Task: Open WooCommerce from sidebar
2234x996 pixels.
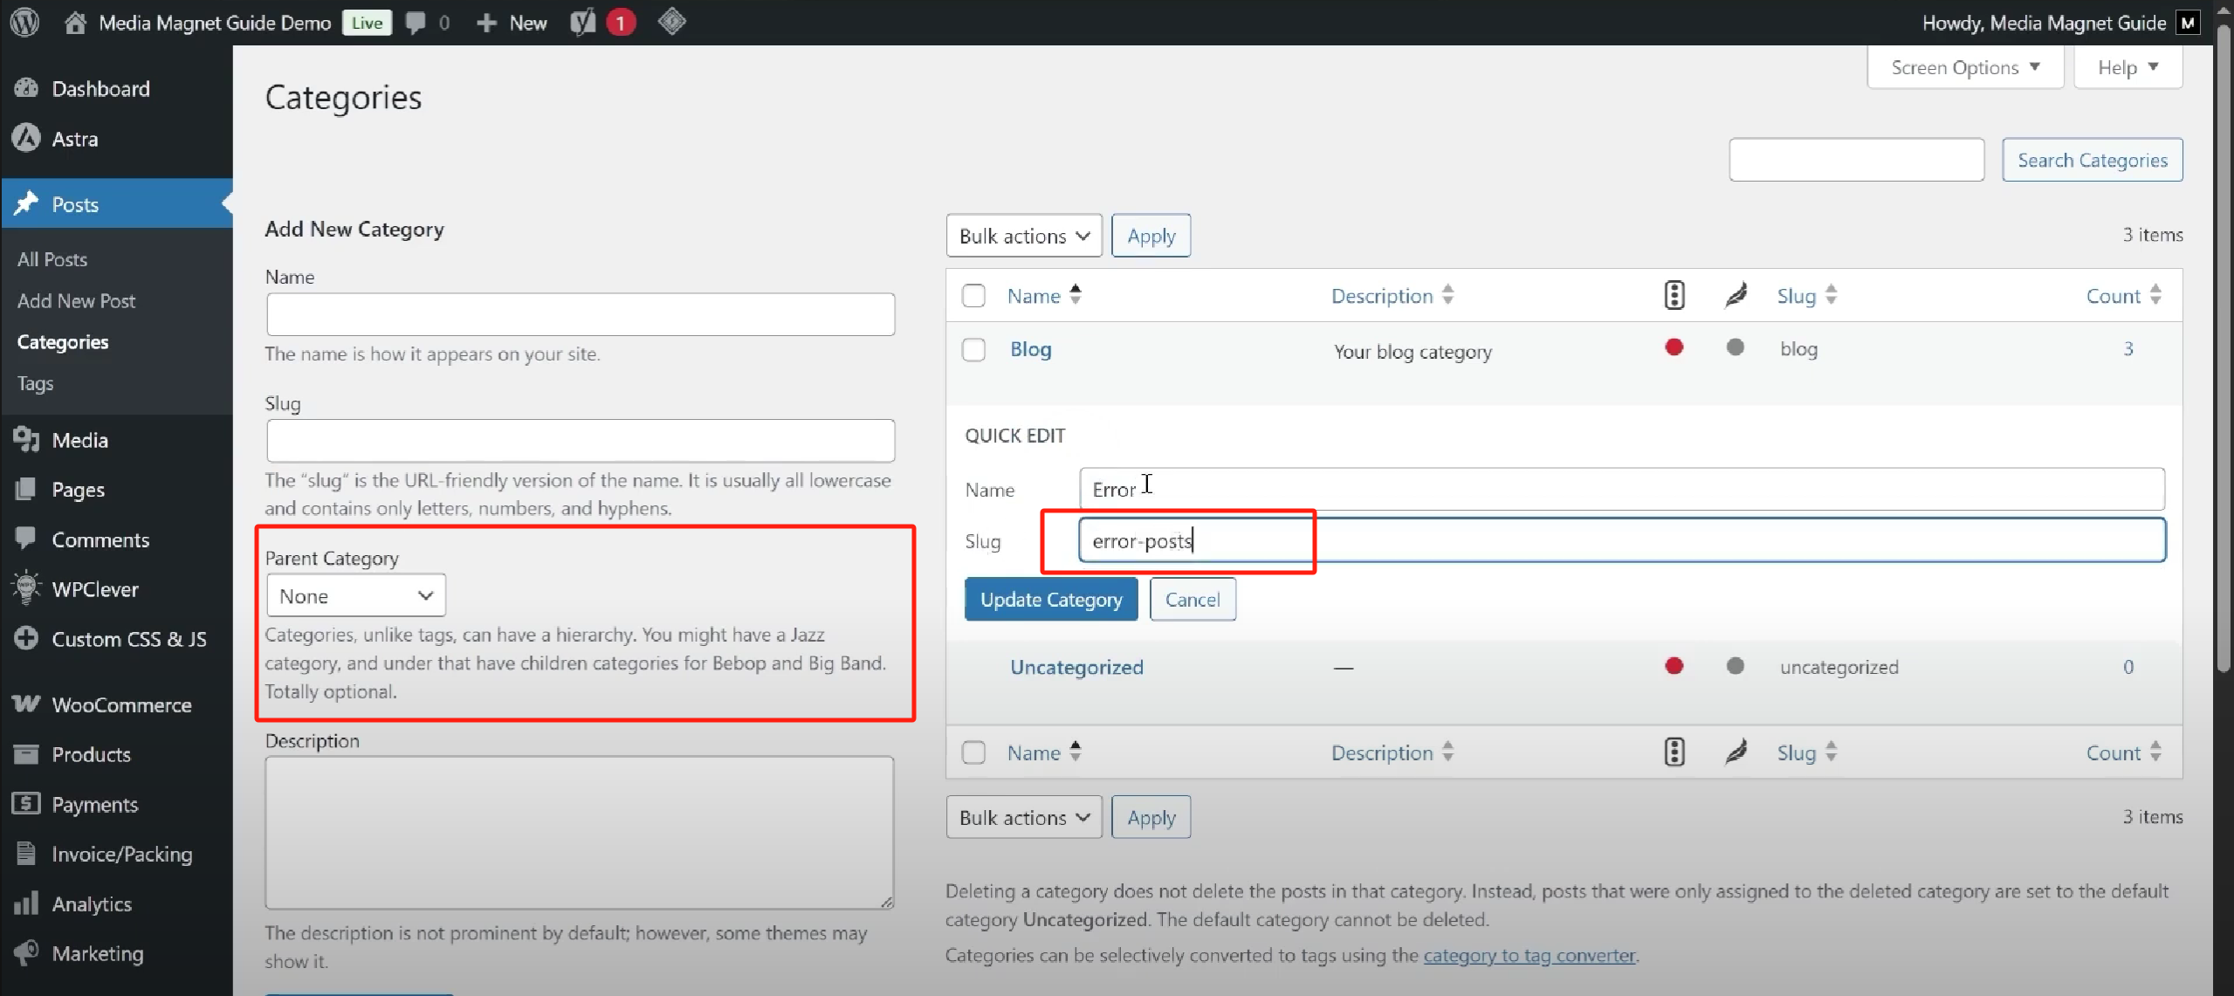Action: pos(121,704)
